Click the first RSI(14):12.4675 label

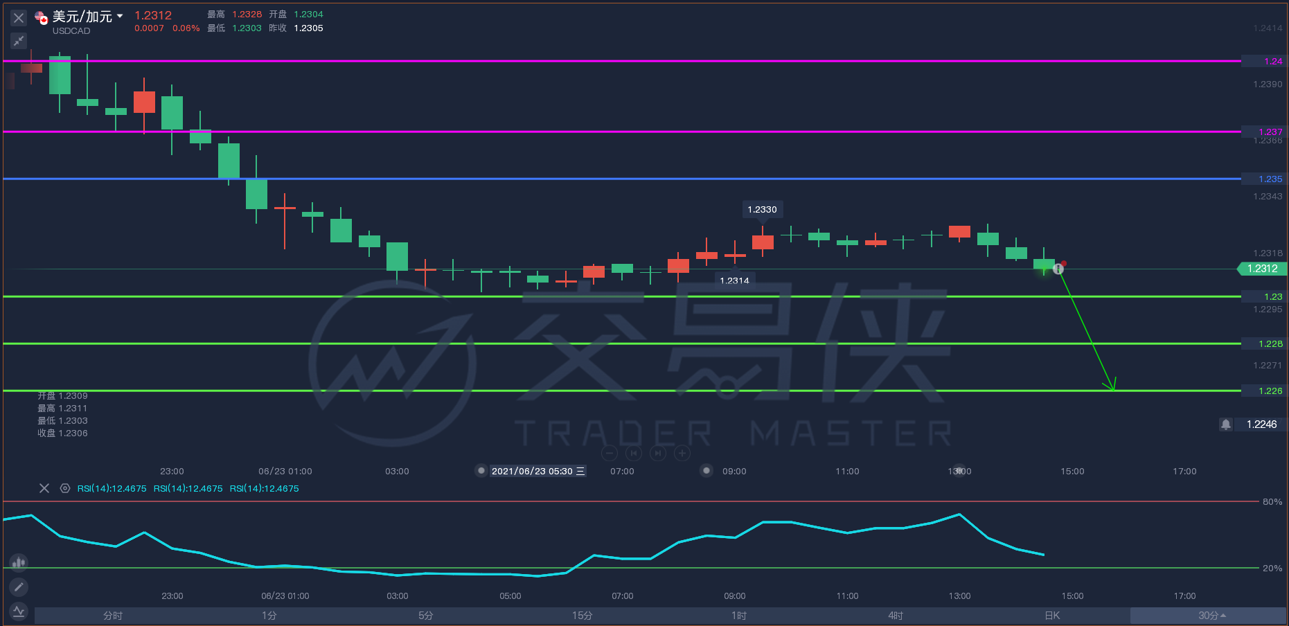pos(112,488)
